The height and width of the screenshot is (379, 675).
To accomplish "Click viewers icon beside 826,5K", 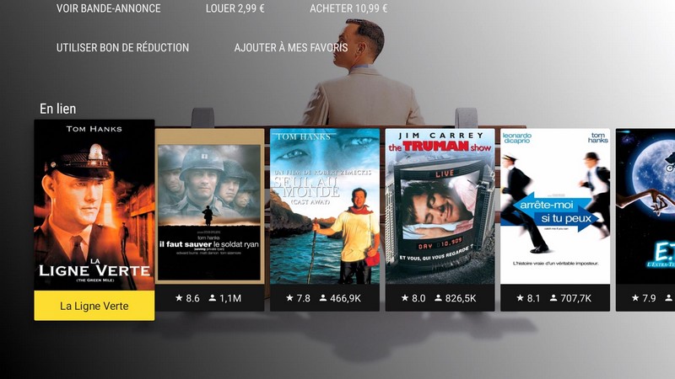I will (438, 297).
